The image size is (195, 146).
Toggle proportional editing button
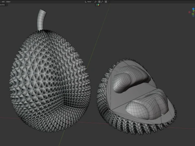click(106, 2)
